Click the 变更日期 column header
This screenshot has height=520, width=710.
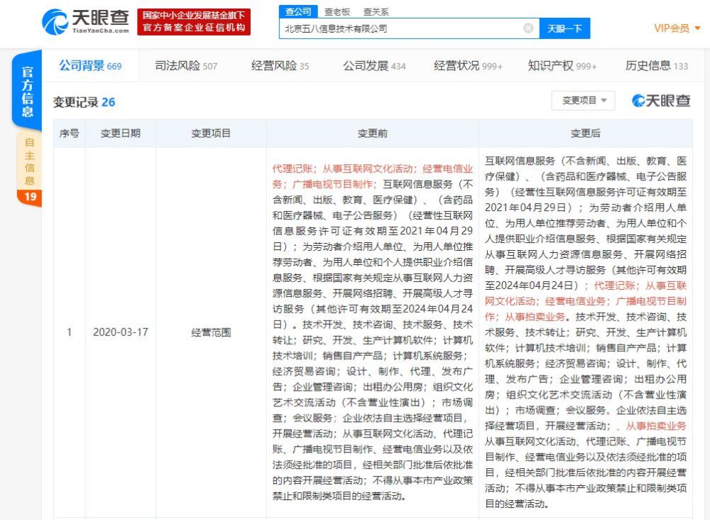click(121, 133)
